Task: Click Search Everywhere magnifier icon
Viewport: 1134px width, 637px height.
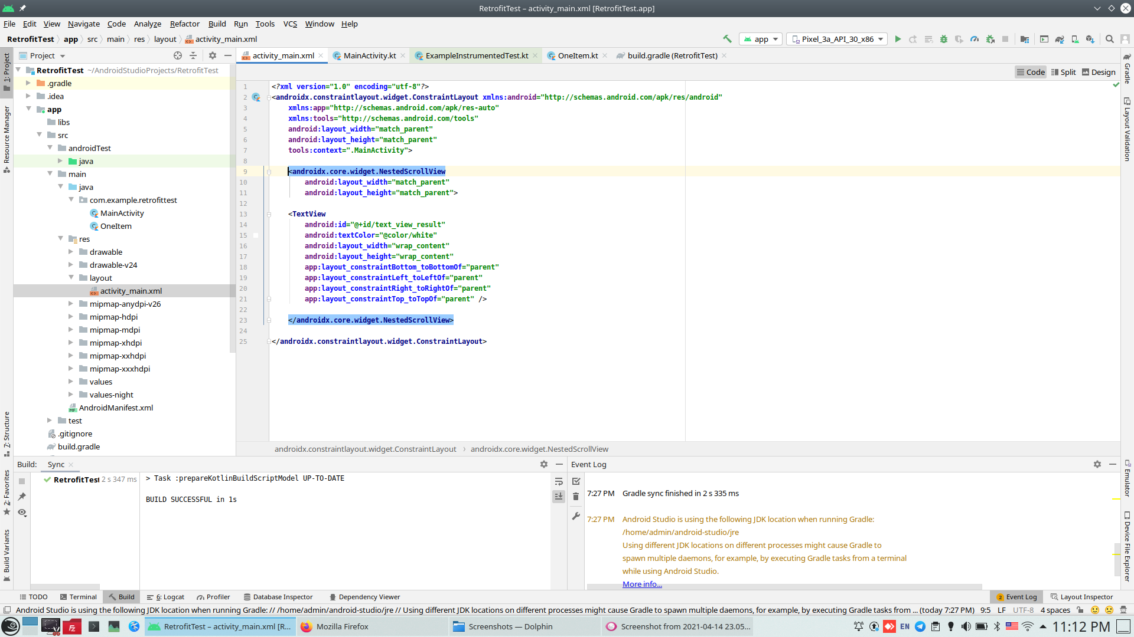Action: click(x=1110, y=39)
